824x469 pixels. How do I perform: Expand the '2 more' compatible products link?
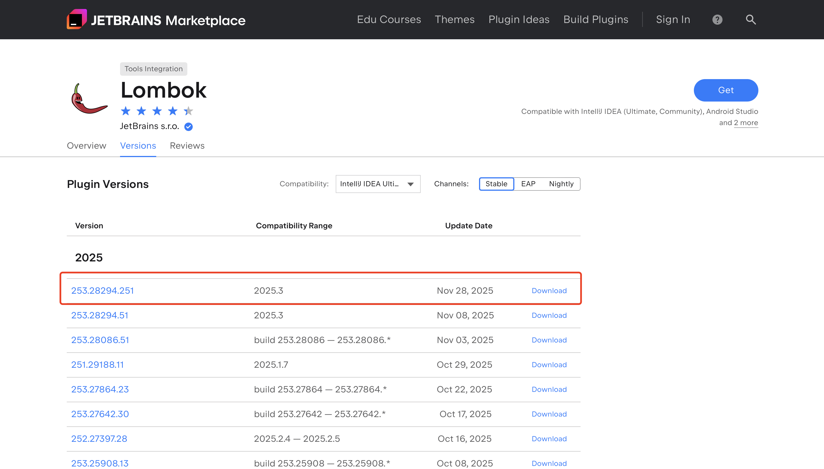746,123
